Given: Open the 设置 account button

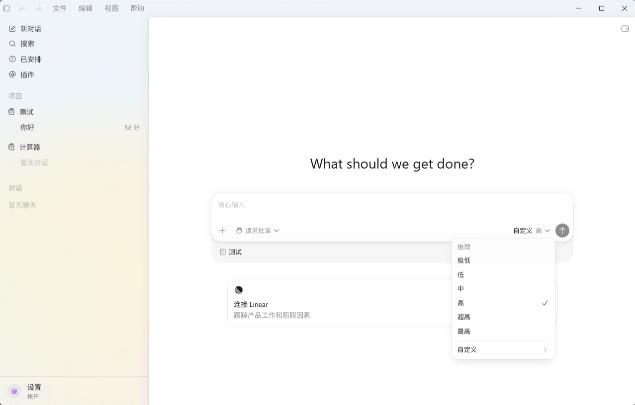Looking at the screenshot, I should [x=29, y=391].
